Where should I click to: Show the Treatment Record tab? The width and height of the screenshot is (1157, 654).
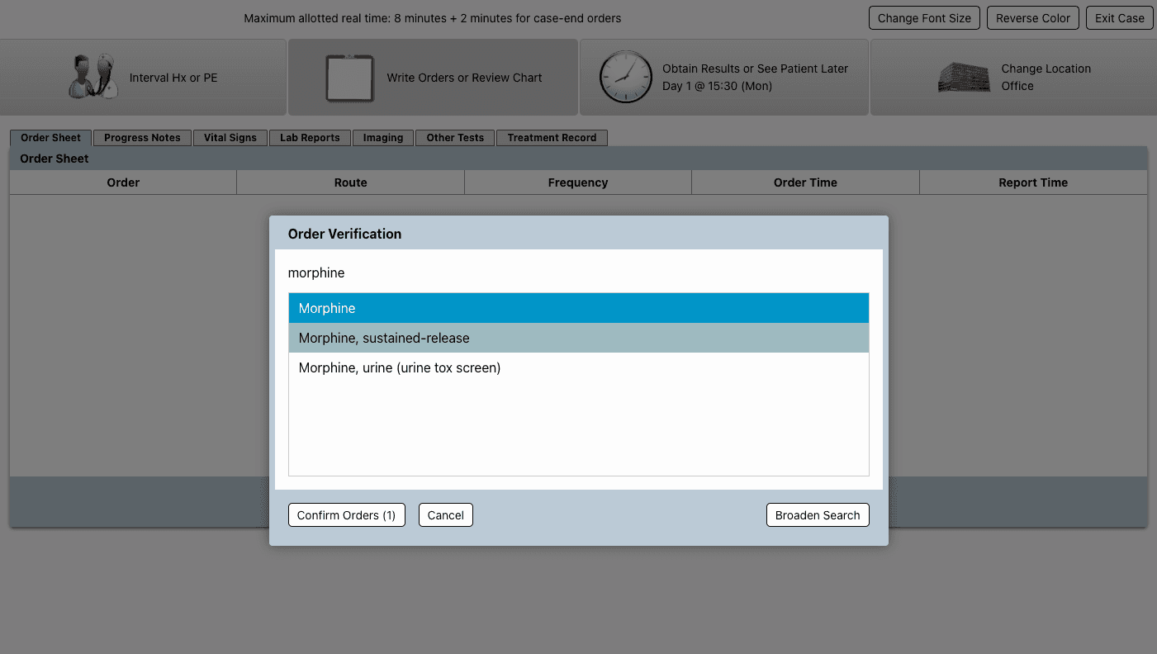(x=552, y=138)
